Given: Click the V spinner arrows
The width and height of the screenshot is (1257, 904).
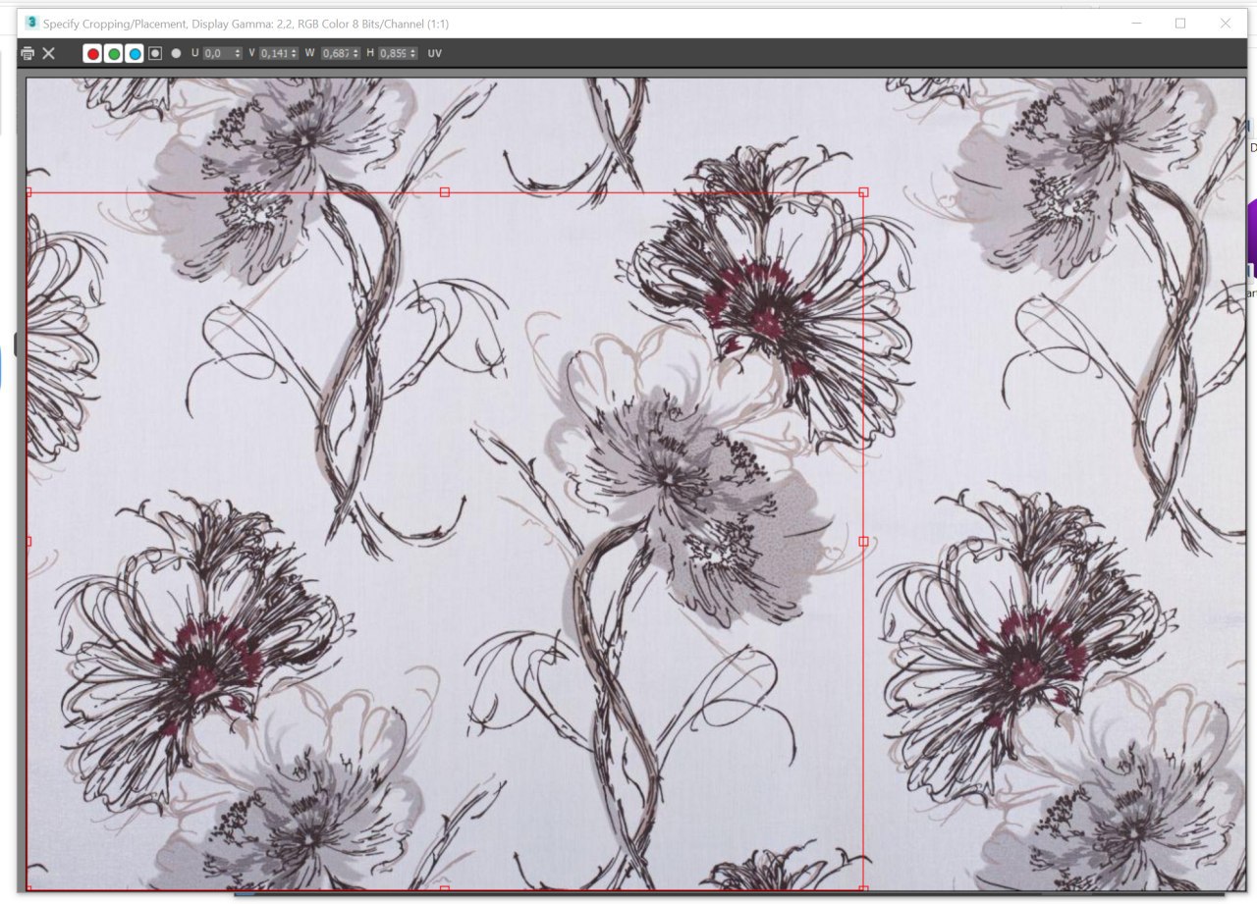Looking at the screenshot, I should pyautogui.click(x=295, y=54).
